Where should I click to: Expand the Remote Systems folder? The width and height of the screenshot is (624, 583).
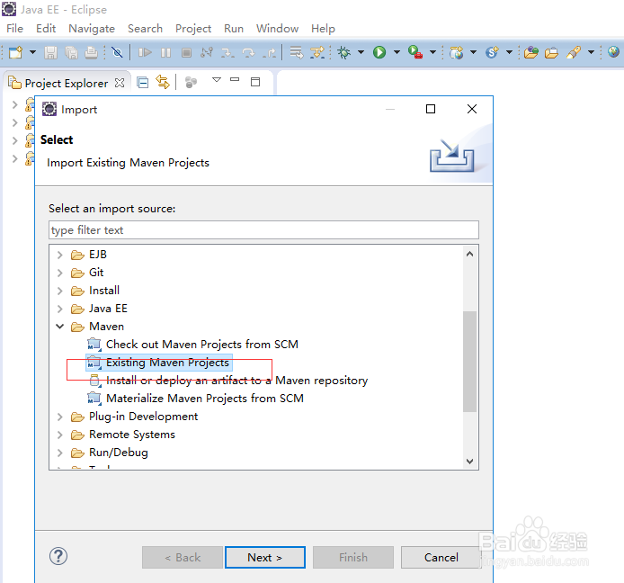click(59, 435)
